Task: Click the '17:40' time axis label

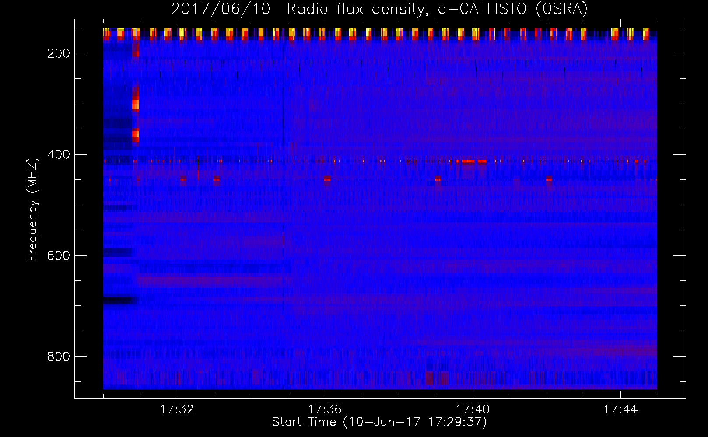Action: [473, 409]
